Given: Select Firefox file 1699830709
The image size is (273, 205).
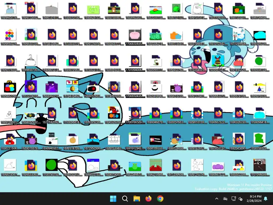Looking at the screenshot, I should tap(31, 37).
